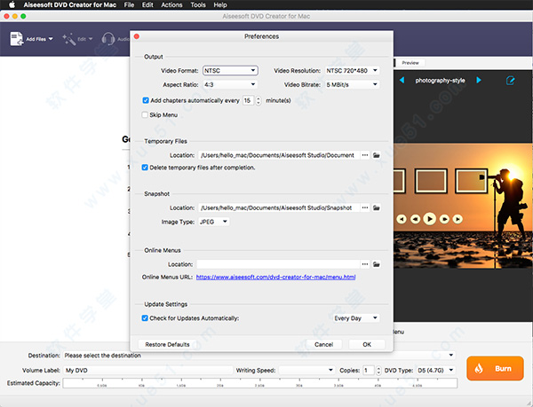This screenshot has width=533, height=407.
Task: Click the chapter minutes field showing 15
Action: tap(248, 100)
